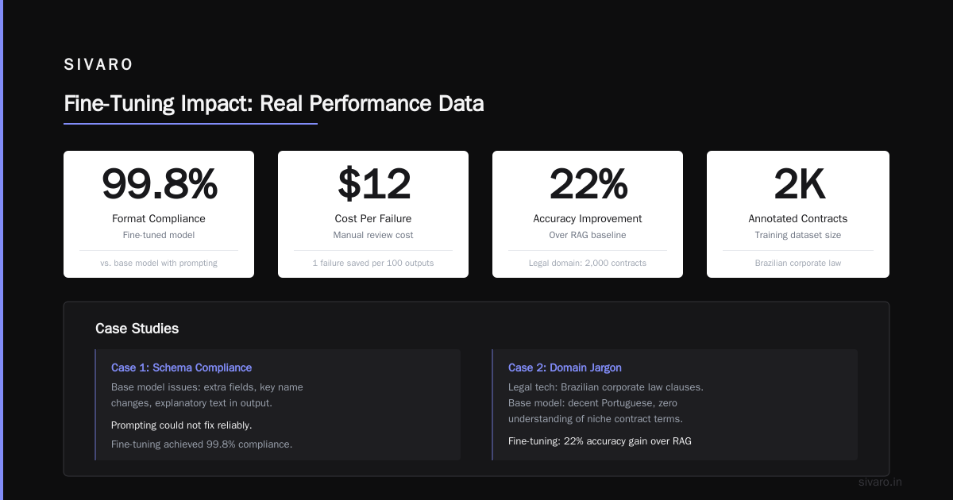Open Case 1: Schema Compliance heading
Image resolution: width=953 pixels, height=500 pixels.
coord(181,367)
